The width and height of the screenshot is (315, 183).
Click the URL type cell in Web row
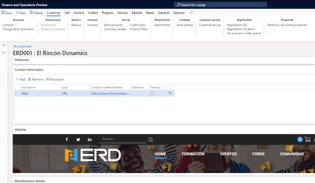[x=76, y=93]
